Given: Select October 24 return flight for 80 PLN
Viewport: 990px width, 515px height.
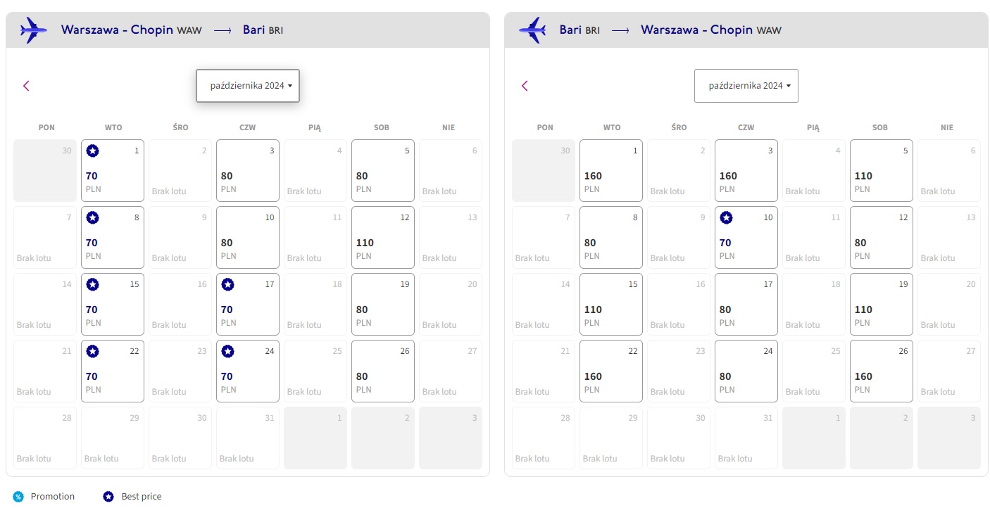Looking at the screenshot, I should [x=746, y=371].
